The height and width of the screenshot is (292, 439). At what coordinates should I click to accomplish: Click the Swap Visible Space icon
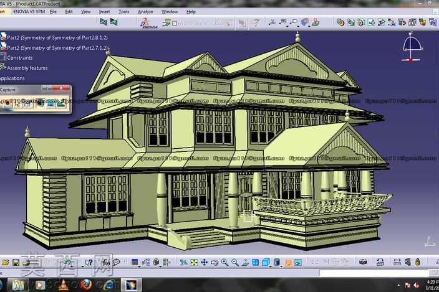click(298, 262)
